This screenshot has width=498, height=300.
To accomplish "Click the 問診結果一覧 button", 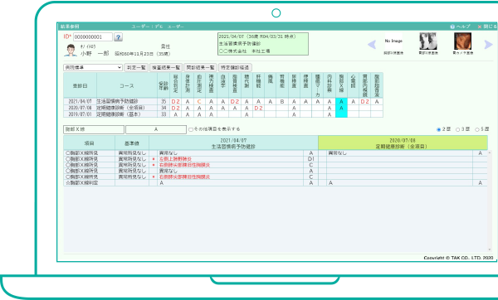I will 200,68.
